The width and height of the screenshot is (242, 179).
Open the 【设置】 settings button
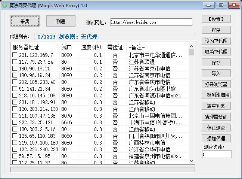pyautogui.click(x=216, y=19)
